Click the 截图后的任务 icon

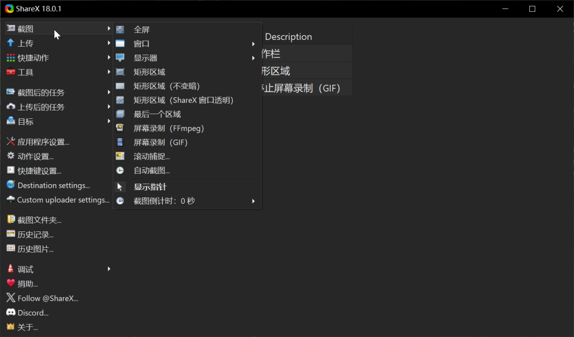pyautogui.click(x=11, y=92)
